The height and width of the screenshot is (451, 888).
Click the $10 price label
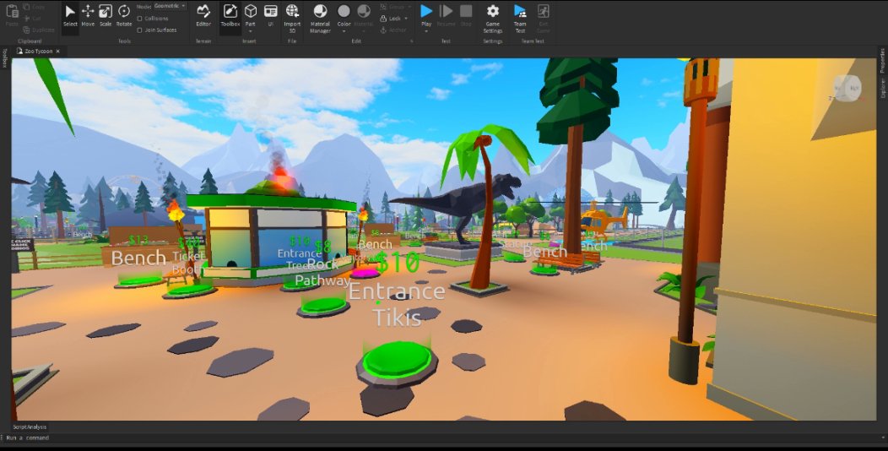pos(398,263)
